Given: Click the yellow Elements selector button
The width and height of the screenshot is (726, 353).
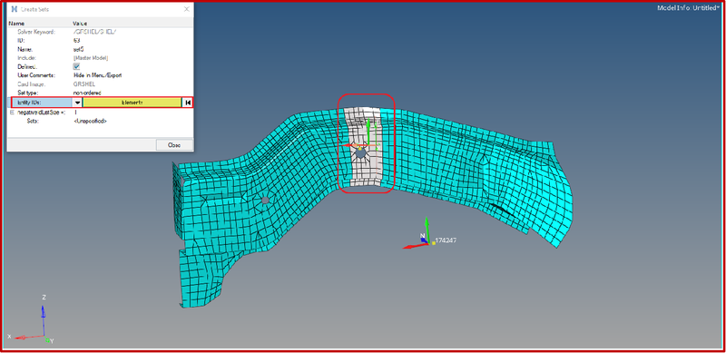Looking at the screenshot, I should click(132, 103).
